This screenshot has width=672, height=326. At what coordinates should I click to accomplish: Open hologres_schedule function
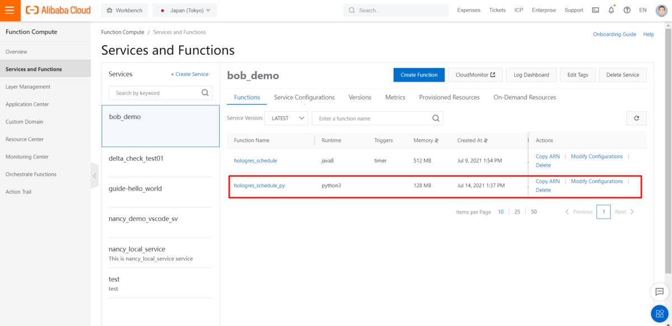point(255,160)
